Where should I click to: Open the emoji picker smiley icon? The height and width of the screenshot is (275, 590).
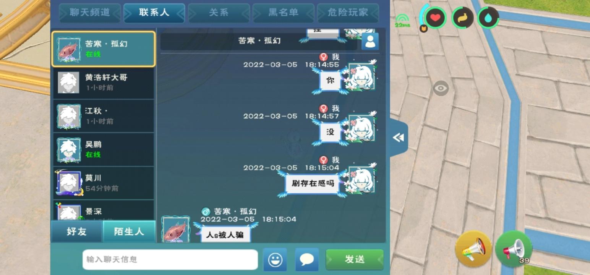[275, 260]
